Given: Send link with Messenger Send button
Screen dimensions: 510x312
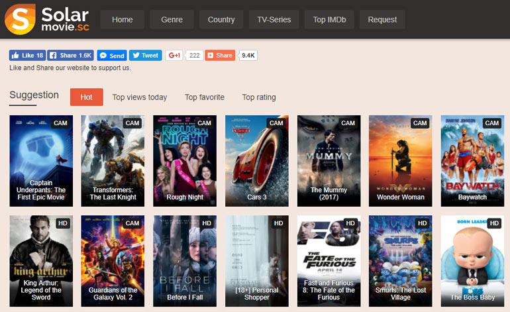Looking at the screenshot, I should tap(111, 56).
